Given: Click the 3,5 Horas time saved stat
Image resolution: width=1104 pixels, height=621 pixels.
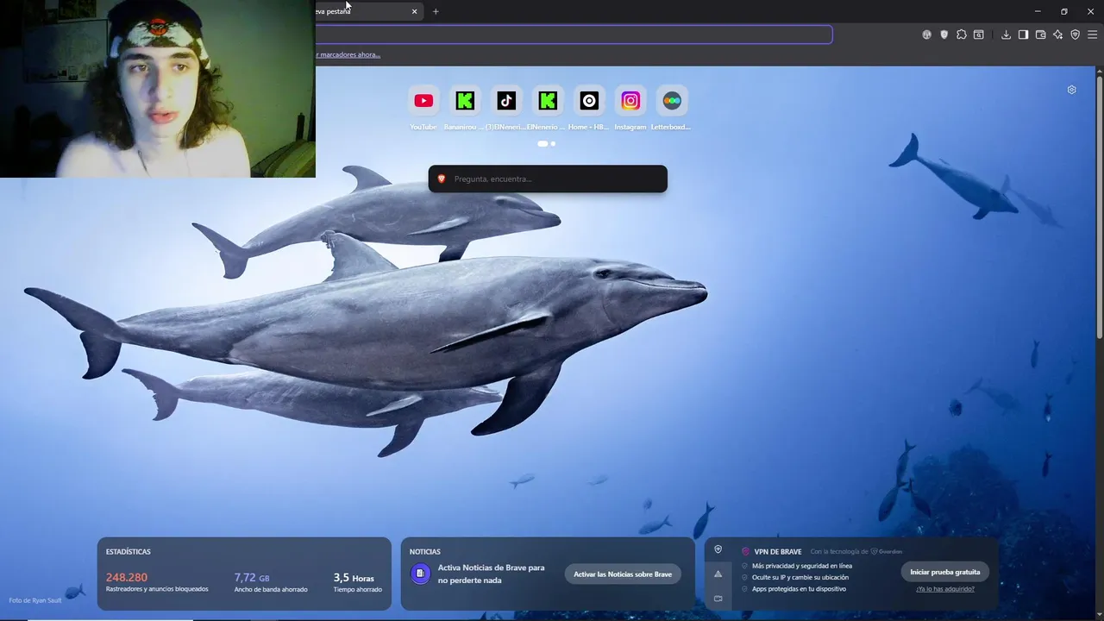Looking at the screenshot, I should [354, 578].
